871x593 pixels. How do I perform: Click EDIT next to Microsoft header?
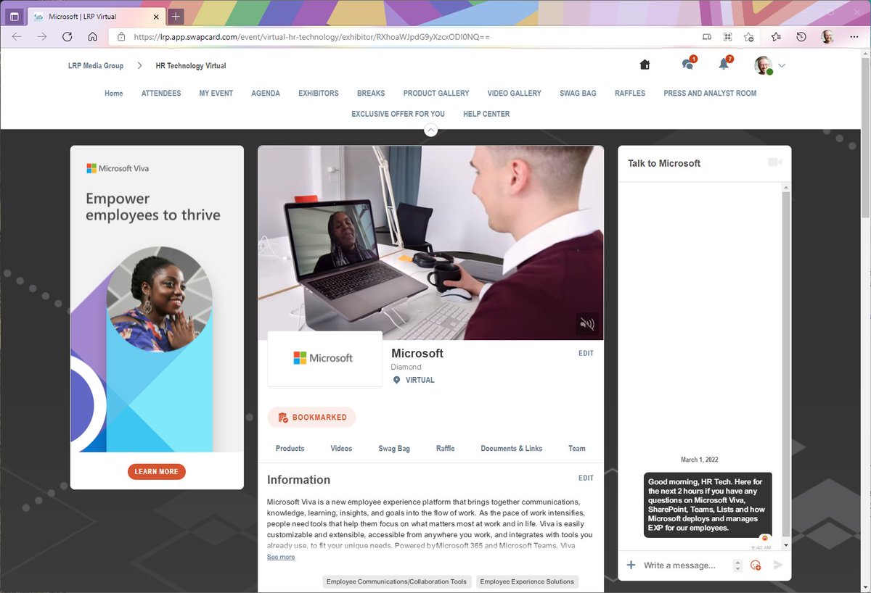586,354
